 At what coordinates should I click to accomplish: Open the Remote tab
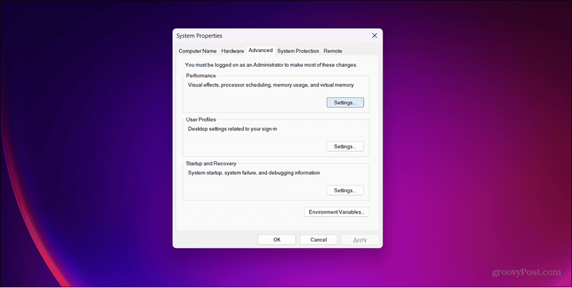point(332,51)
